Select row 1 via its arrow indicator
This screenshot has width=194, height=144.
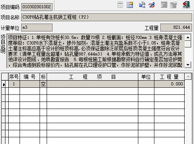4,84
